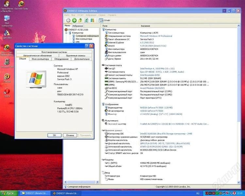
Task: Open Мой компьютер desktop icon
Action: (7, 21)
